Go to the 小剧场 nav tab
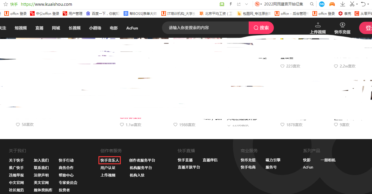 click(95, 28)
